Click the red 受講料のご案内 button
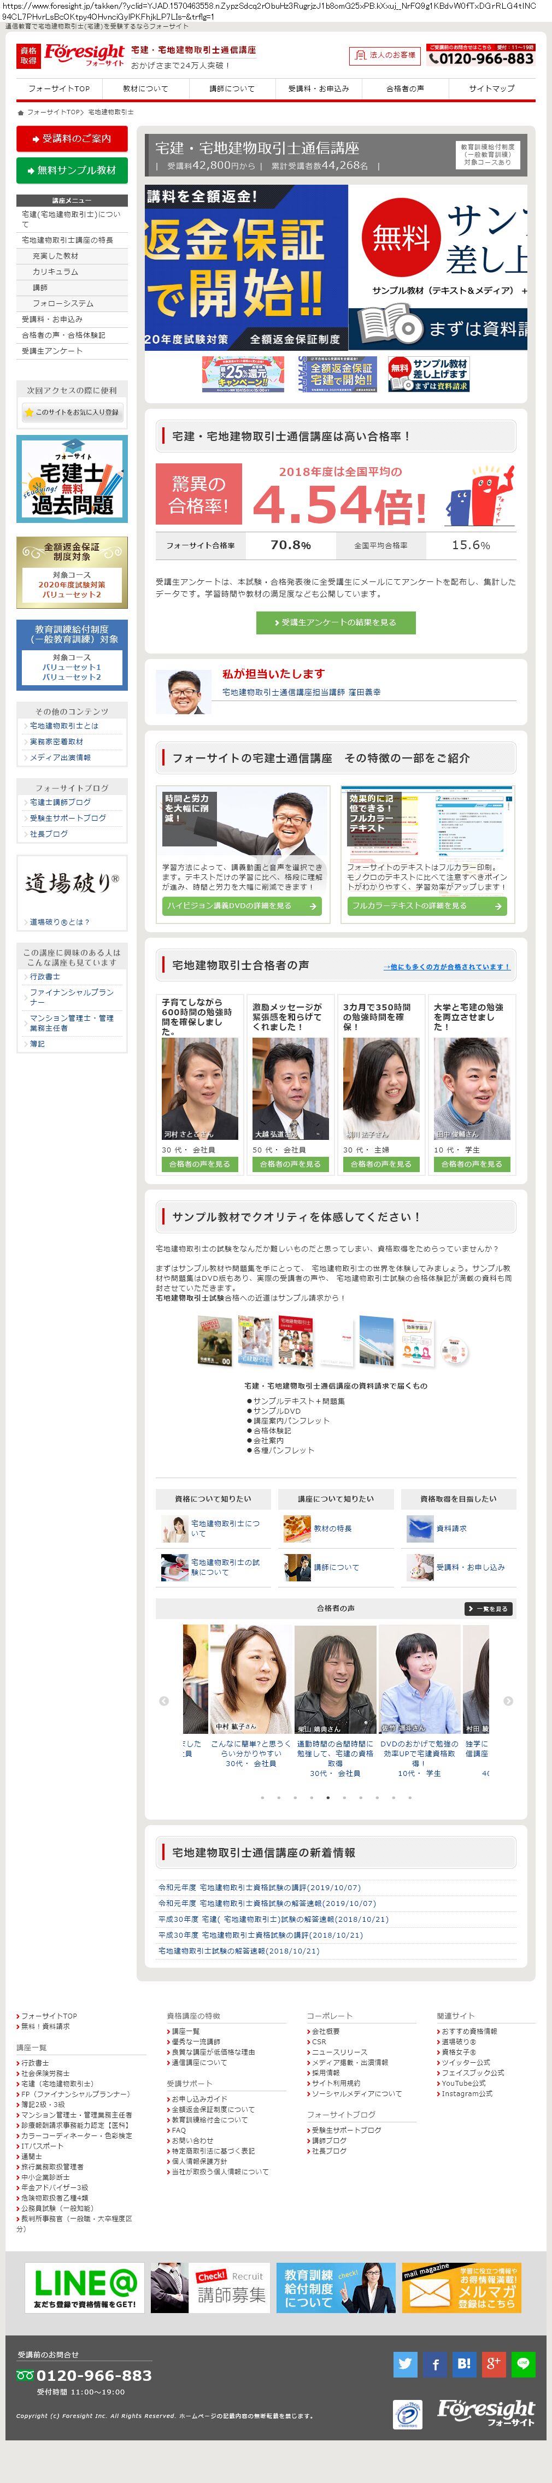552x2483 pixels. tap(71, 139)
